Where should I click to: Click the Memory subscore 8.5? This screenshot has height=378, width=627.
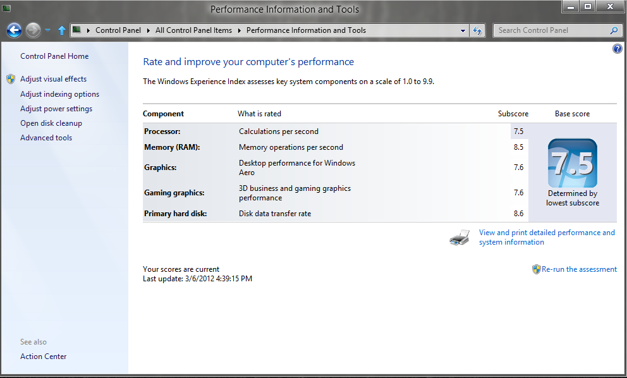coord(519,147)
